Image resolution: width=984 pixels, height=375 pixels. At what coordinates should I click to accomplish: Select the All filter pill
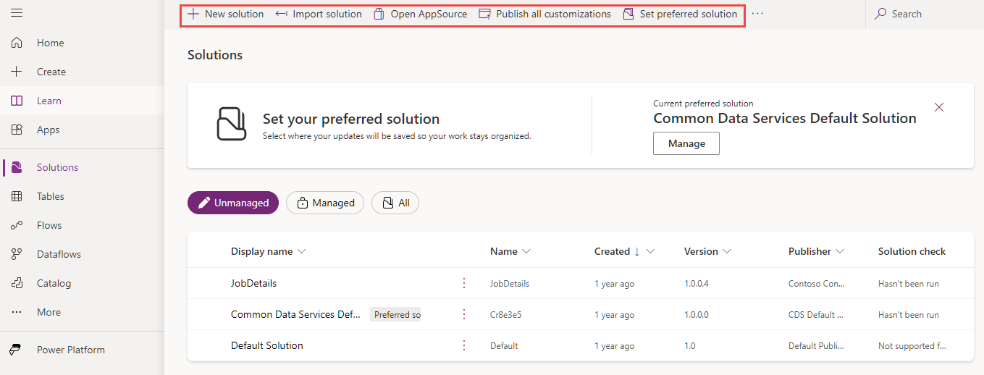coord(395,203)
